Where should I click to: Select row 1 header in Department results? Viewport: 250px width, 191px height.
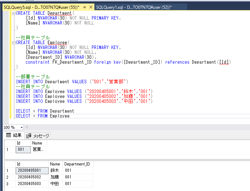pyautogui.click(x=10, y=150)
